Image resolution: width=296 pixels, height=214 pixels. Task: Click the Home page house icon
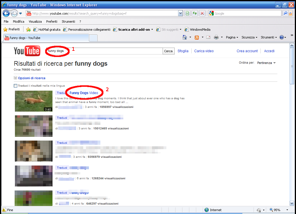pyautogui.click(x=185, y=37)
